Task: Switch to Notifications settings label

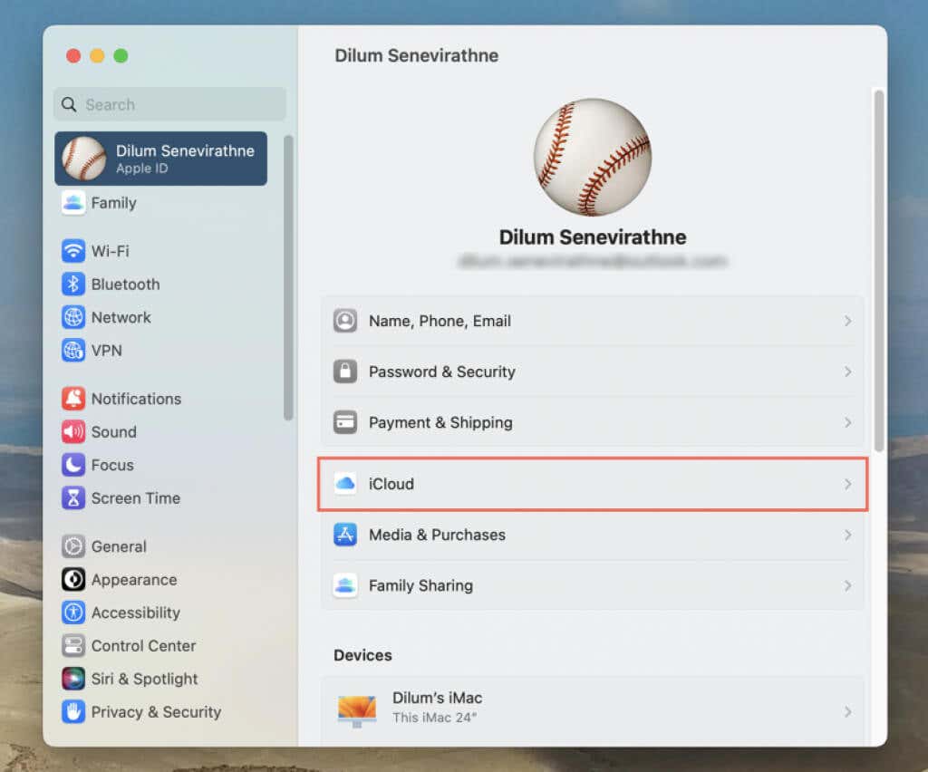Action: click(x=136, y=399)
